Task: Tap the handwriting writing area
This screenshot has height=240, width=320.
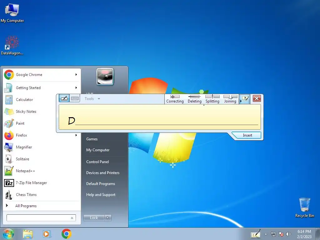Action: (x=160, y=117)
